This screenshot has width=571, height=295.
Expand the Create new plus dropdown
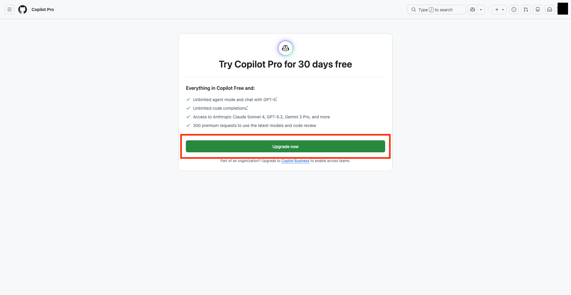(499, 10)
